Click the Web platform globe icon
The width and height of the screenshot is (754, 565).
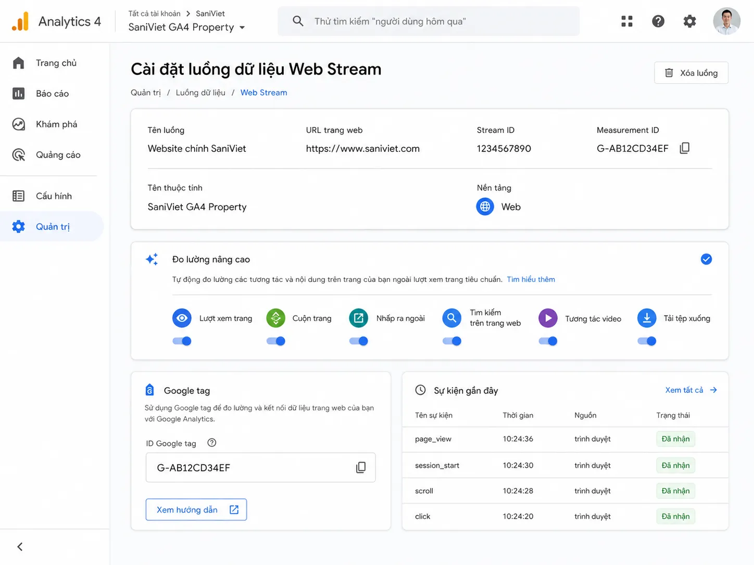pyautogui.click(x=485, y=207)
